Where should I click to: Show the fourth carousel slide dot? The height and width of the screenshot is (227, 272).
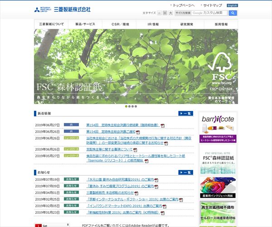point(136,106)
